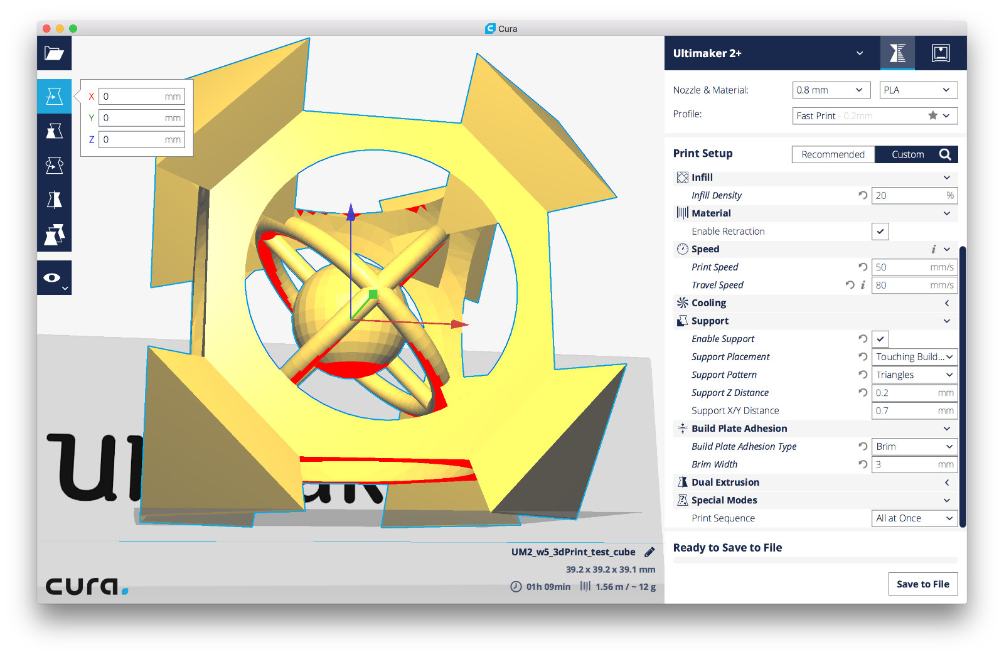This screenshot has width=1004, height=657.
Task: Switch to Custom print setup
Action: pos(907,154)
